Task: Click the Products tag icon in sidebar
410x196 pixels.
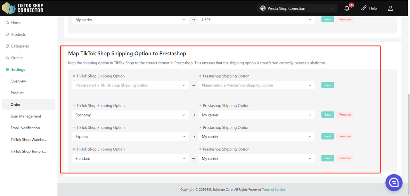Action: [7, 34]
